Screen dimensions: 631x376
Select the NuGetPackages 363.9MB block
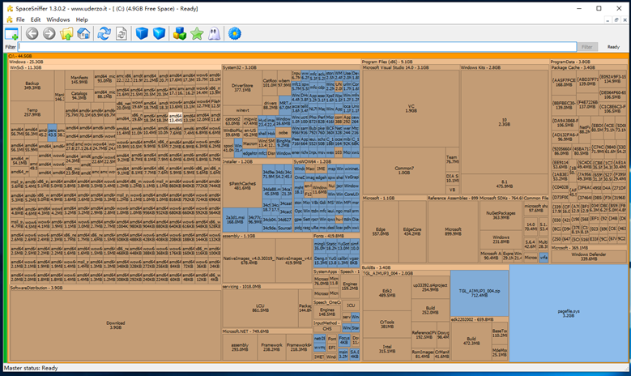(501, 215)
